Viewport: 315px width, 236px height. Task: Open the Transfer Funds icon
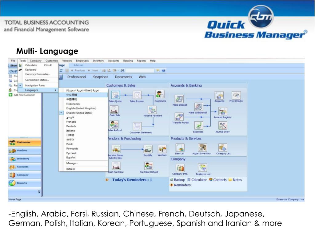(179, 117)
